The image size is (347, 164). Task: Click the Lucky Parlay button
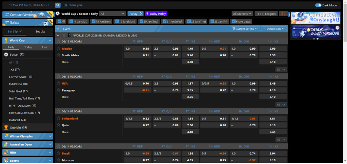coord(156,13)
